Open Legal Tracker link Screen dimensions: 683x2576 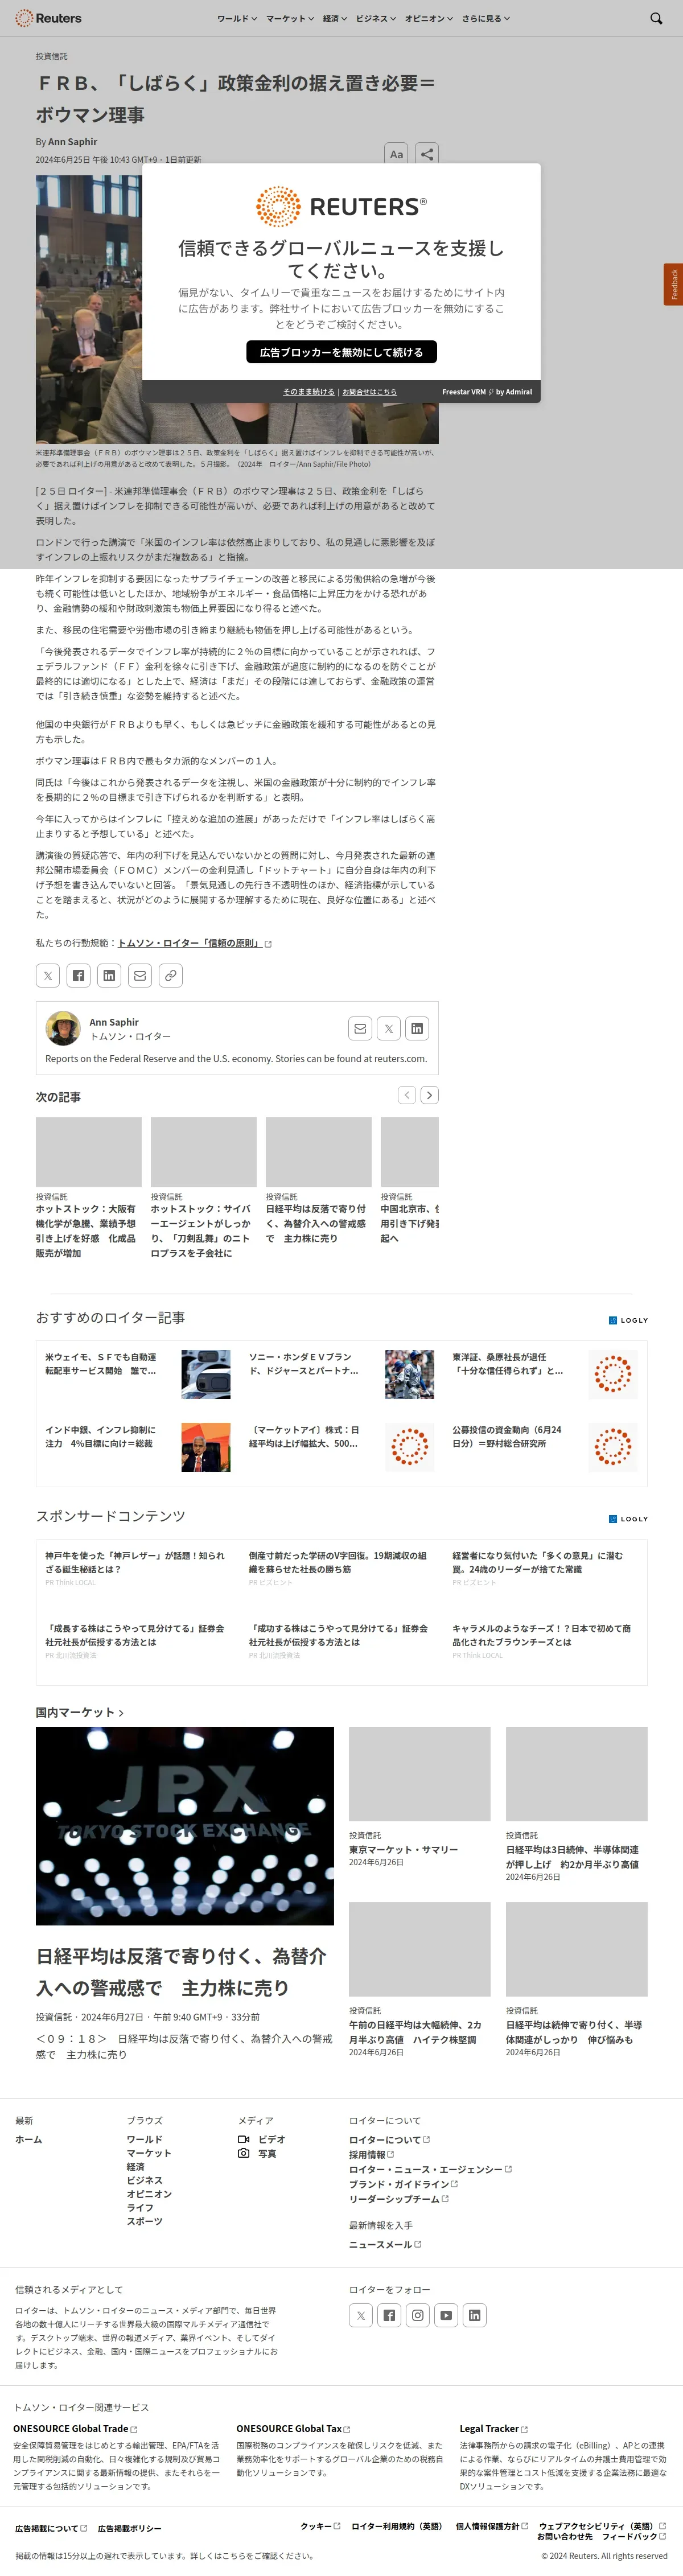click(x=494, y=2428)
